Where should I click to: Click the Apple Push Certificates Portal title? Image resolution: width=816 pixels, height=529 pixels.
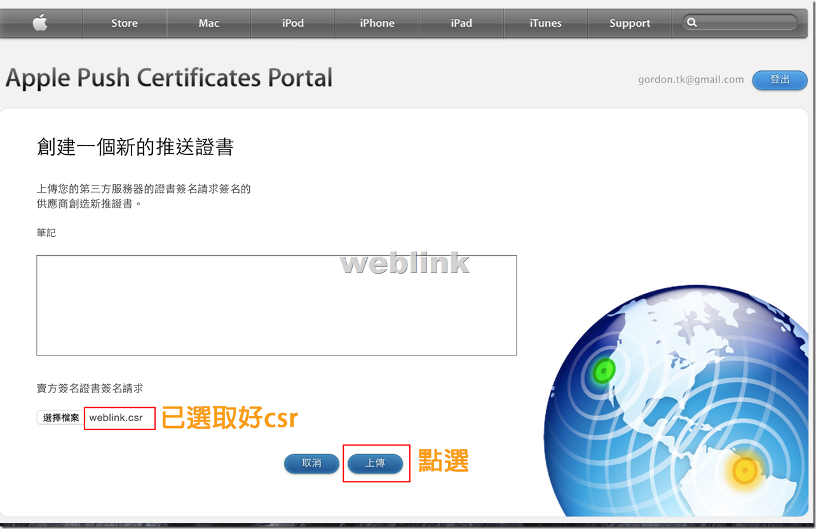coord(169,78)
